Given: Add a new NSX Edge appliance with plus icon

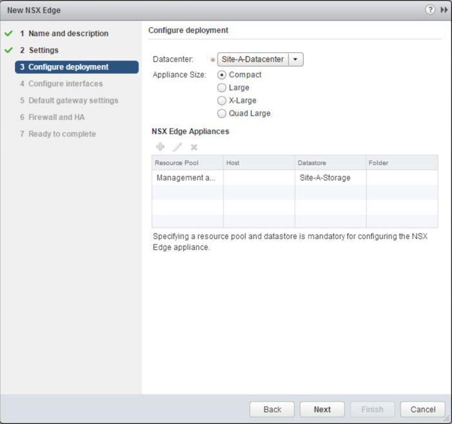Looking at the screenshot, I should [161, 147].
